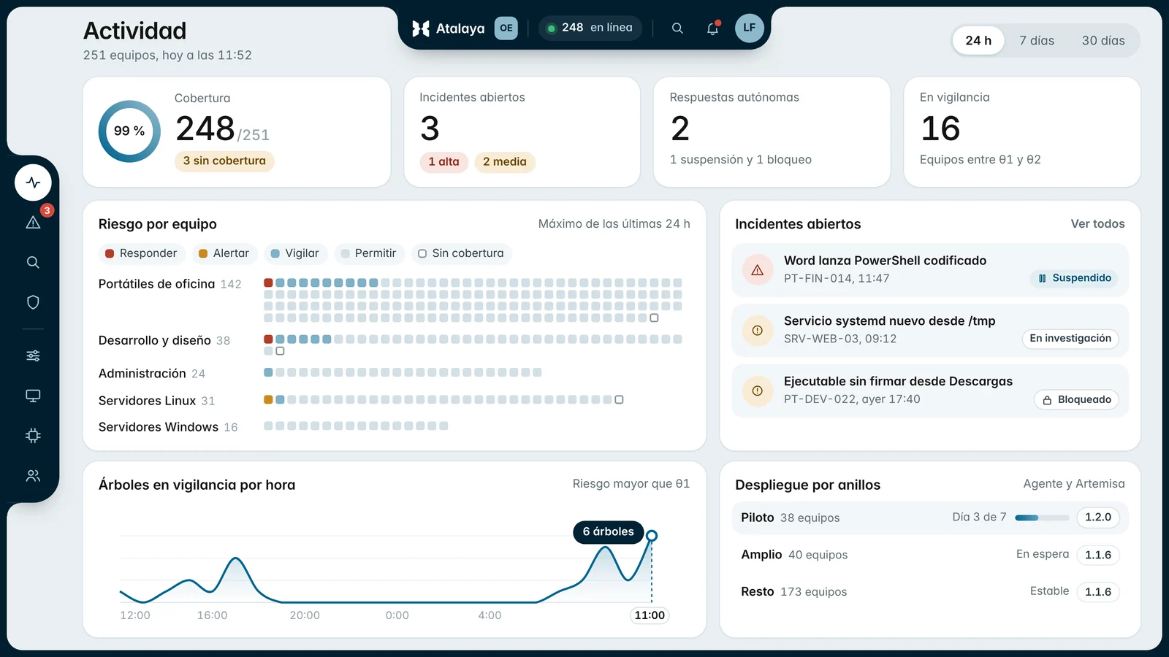Open the chip agent icon in sidebar

(33, 436)
